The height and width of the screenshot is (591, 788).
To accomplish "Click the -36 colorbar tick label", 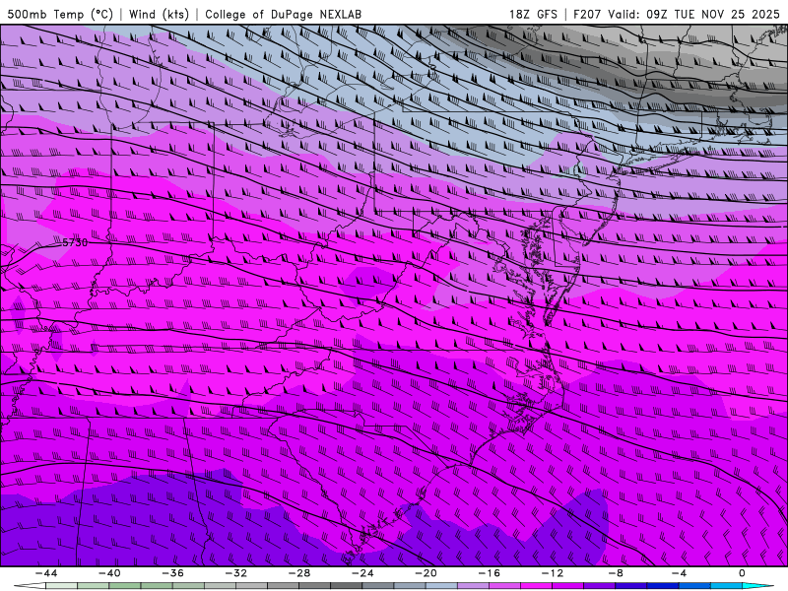I will [172, 573].
